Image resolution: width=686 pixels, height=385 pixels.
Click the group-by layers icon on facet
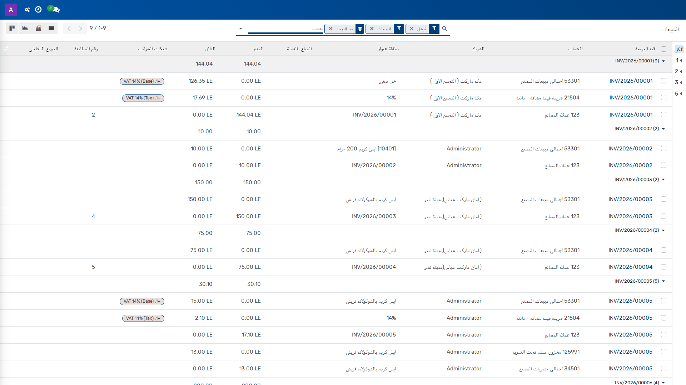[360, 29]
